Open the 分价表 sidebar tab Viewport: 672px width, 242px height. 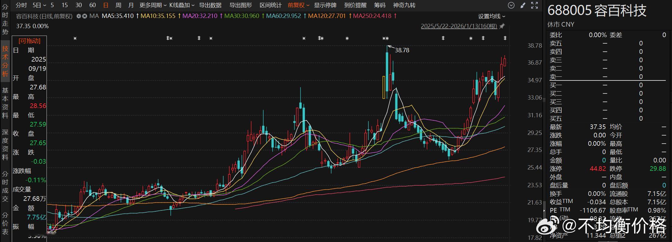5,223
